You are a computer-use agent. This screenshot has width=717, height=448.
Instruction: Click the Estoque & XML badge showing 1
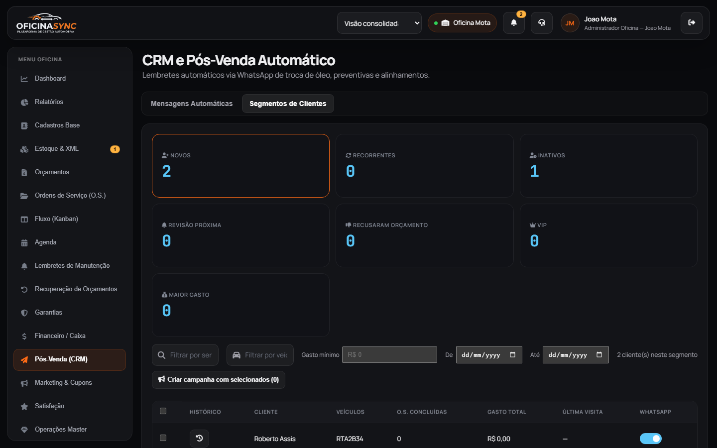(x=115, y=149)
